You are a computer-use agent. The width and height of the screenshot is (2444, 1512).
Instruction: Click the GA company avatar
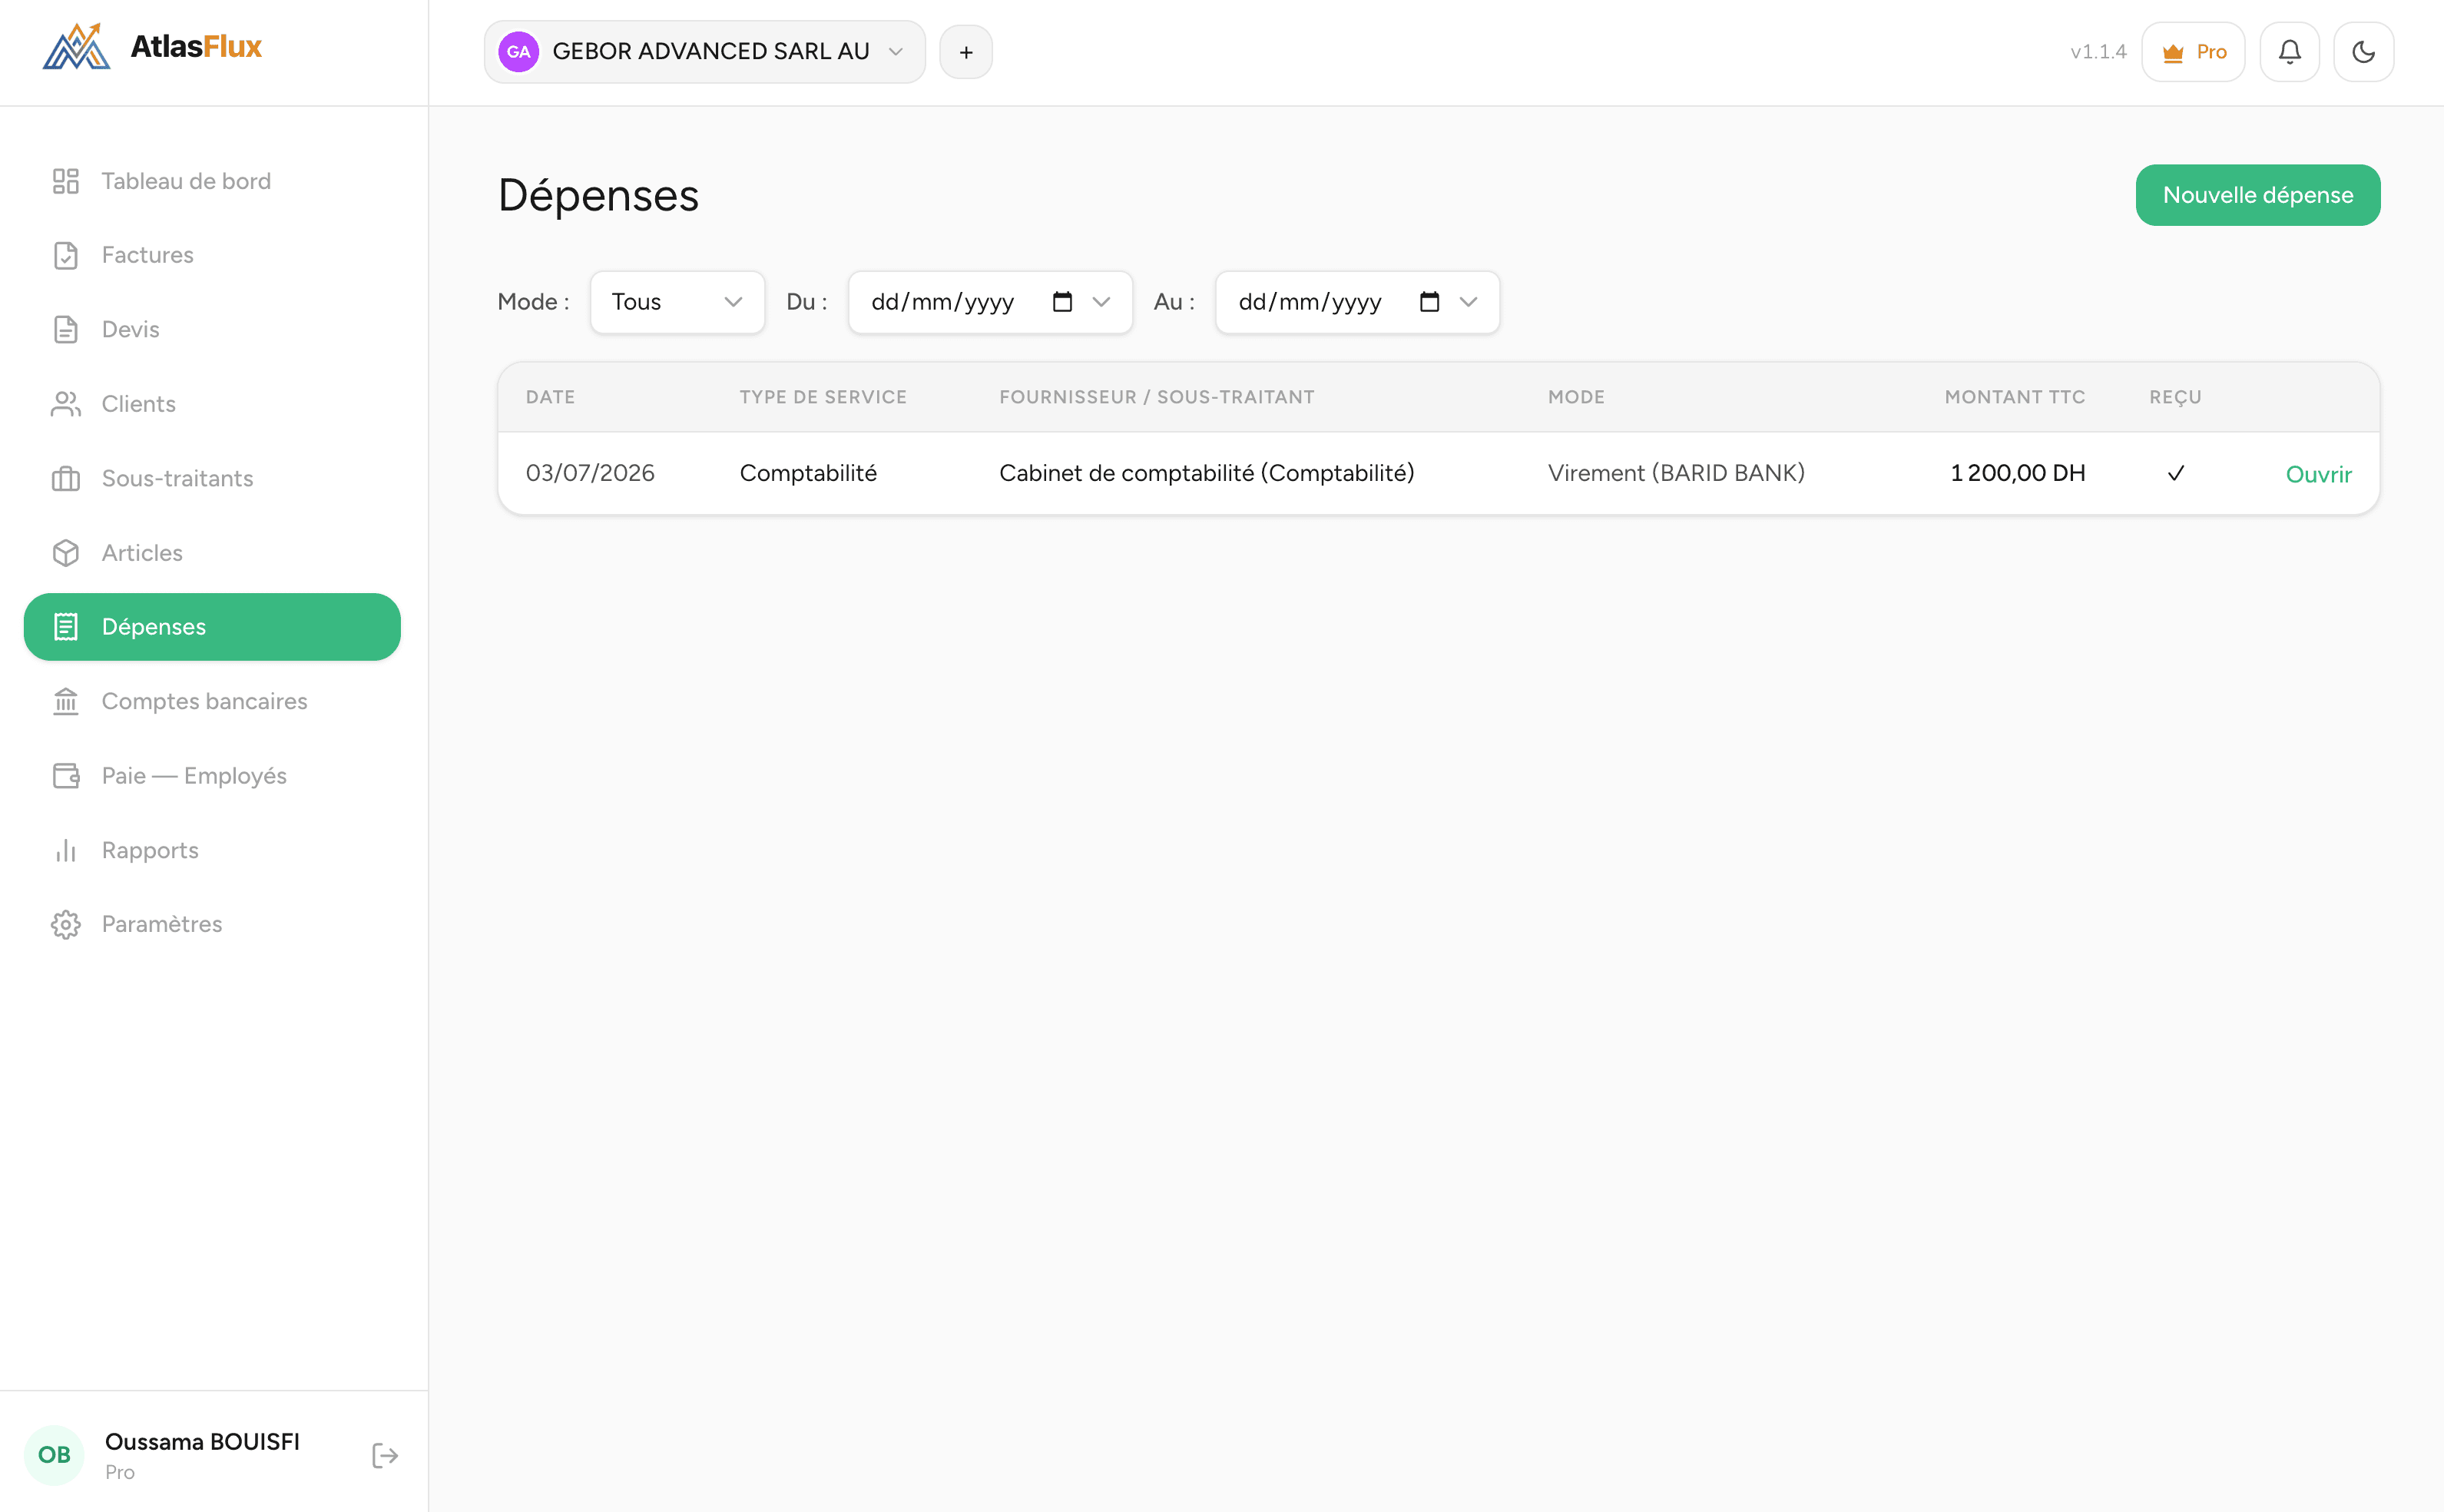[518, 52]
